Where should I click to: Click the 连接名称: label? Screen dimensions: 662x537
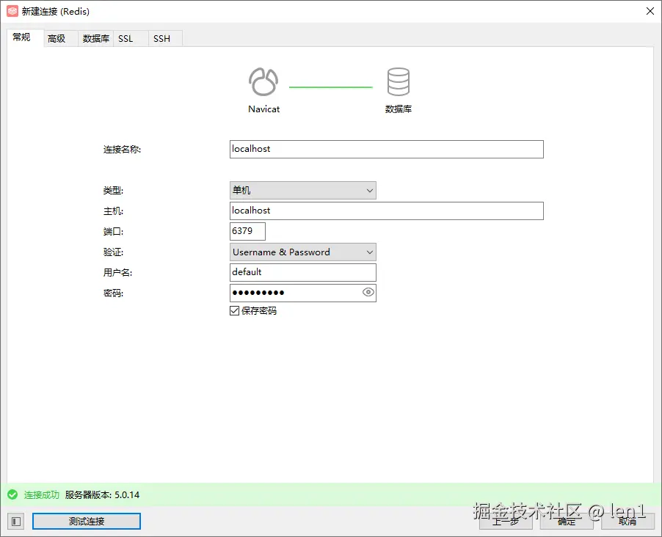(122, 150)
